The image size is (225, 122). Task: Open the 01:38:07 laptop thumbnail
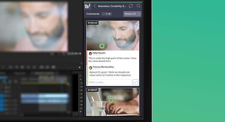tap(113, 102)
